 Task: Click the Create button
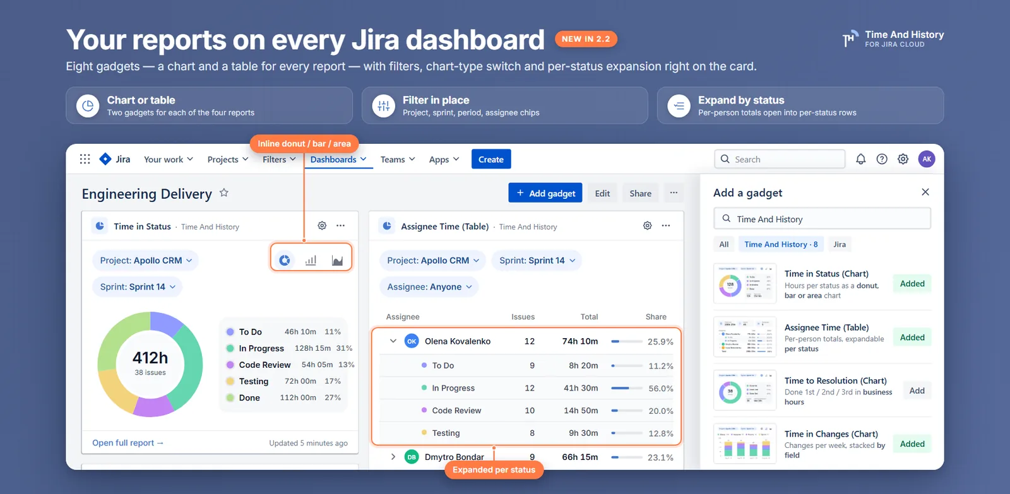[x=491, y=159]
